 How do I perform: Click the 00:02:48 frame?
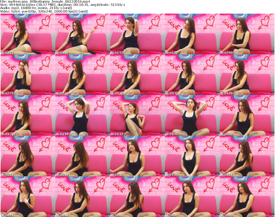click(x=83, y=75)
